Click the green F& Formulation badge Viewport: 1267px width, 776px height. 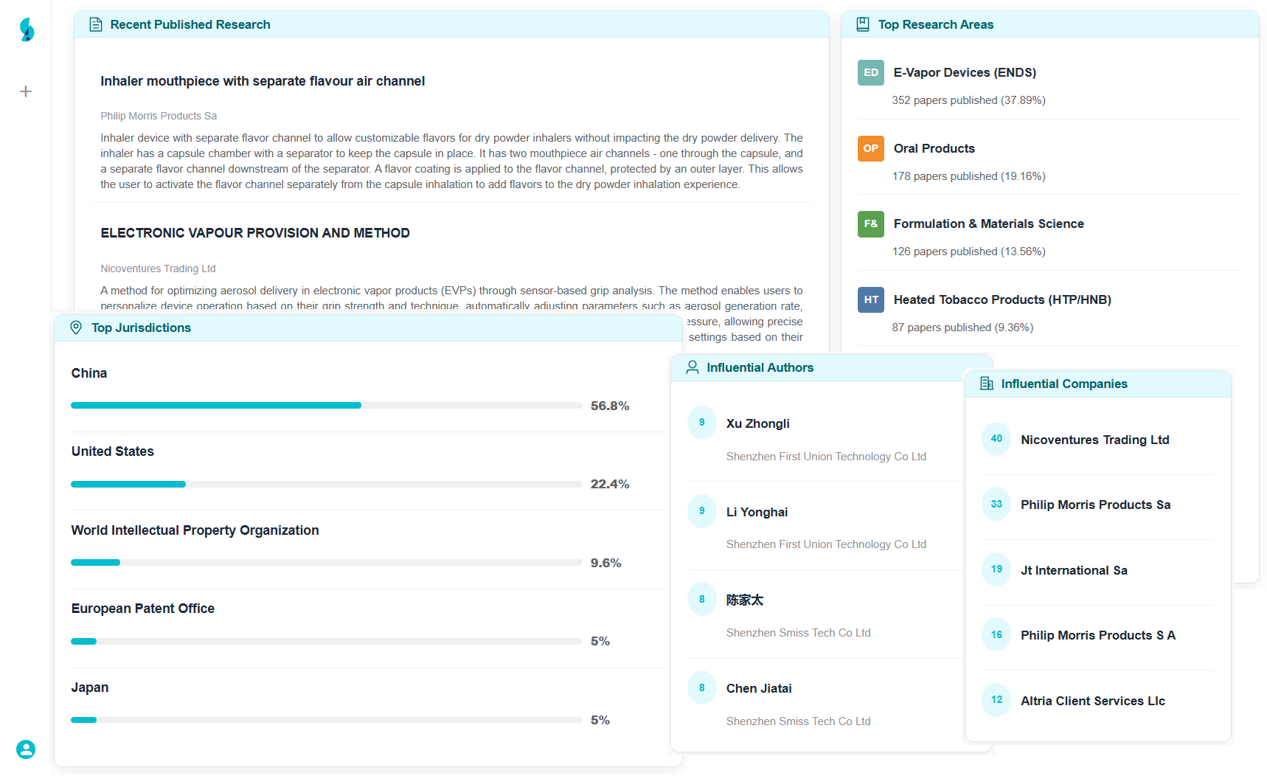click(x=871, y=224)
